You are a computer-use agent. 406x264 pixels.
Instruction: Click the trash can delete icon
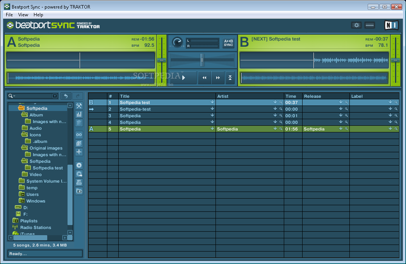79,123
